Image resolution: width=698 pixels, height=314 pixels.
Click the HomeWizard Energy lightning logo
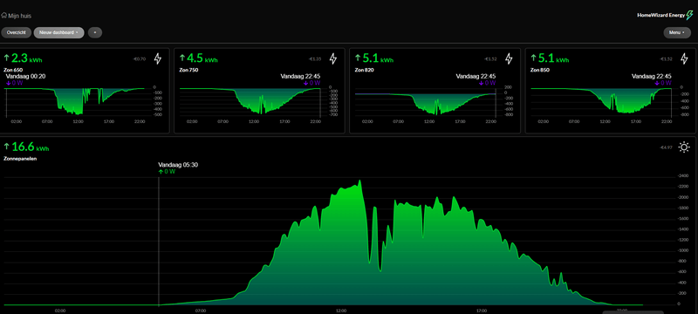point(689,15)
